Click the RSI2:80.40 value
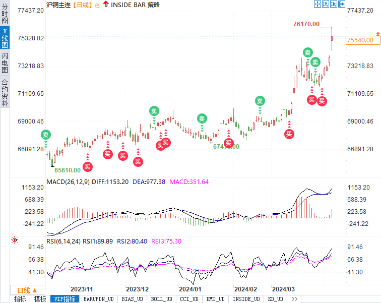The height and width of the screenshot is (303, 381). tap(132, 241)
